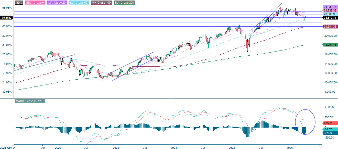Screen dimensions: 338x149
Task: Click the purple 24,936.74 price tag
Action: [330, 7]
